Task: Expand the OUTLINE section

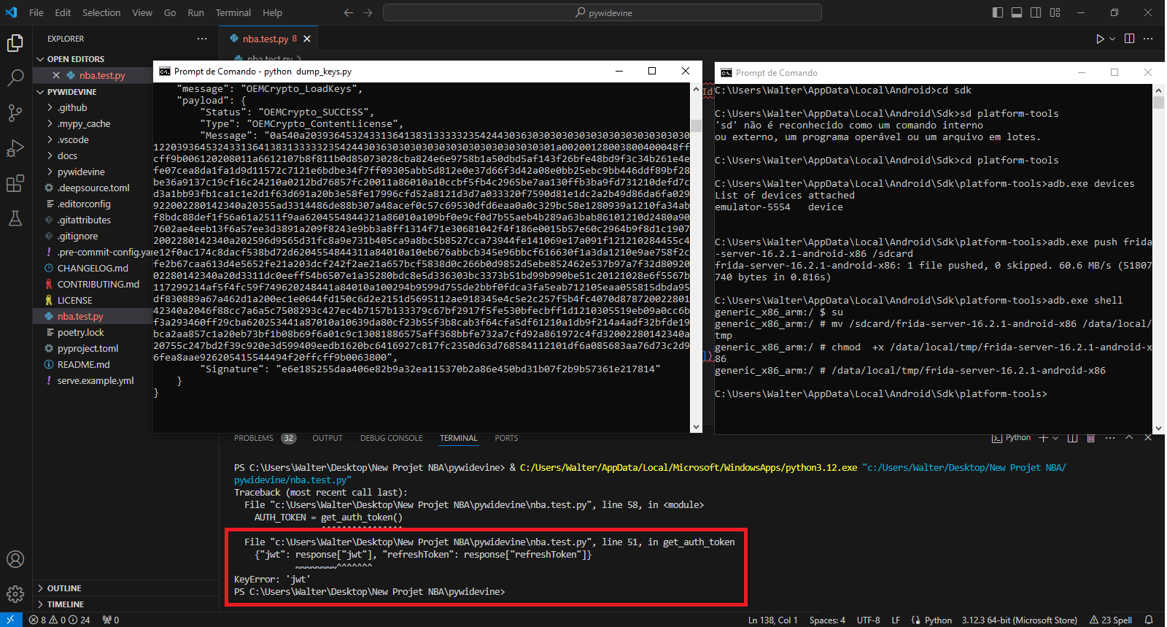Action: [64, 588]
